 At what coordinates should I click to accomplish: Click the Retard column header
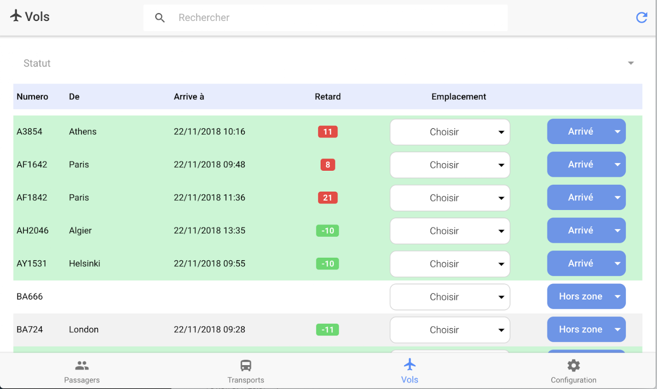[328, 97]
